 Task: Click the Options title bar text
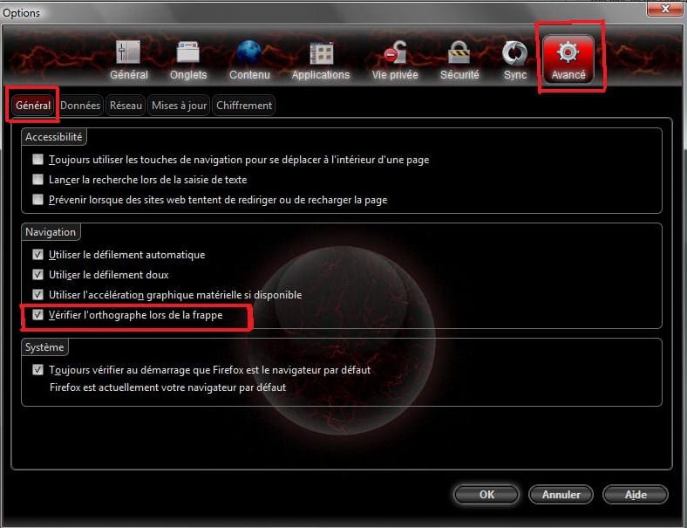coord(21,13)
